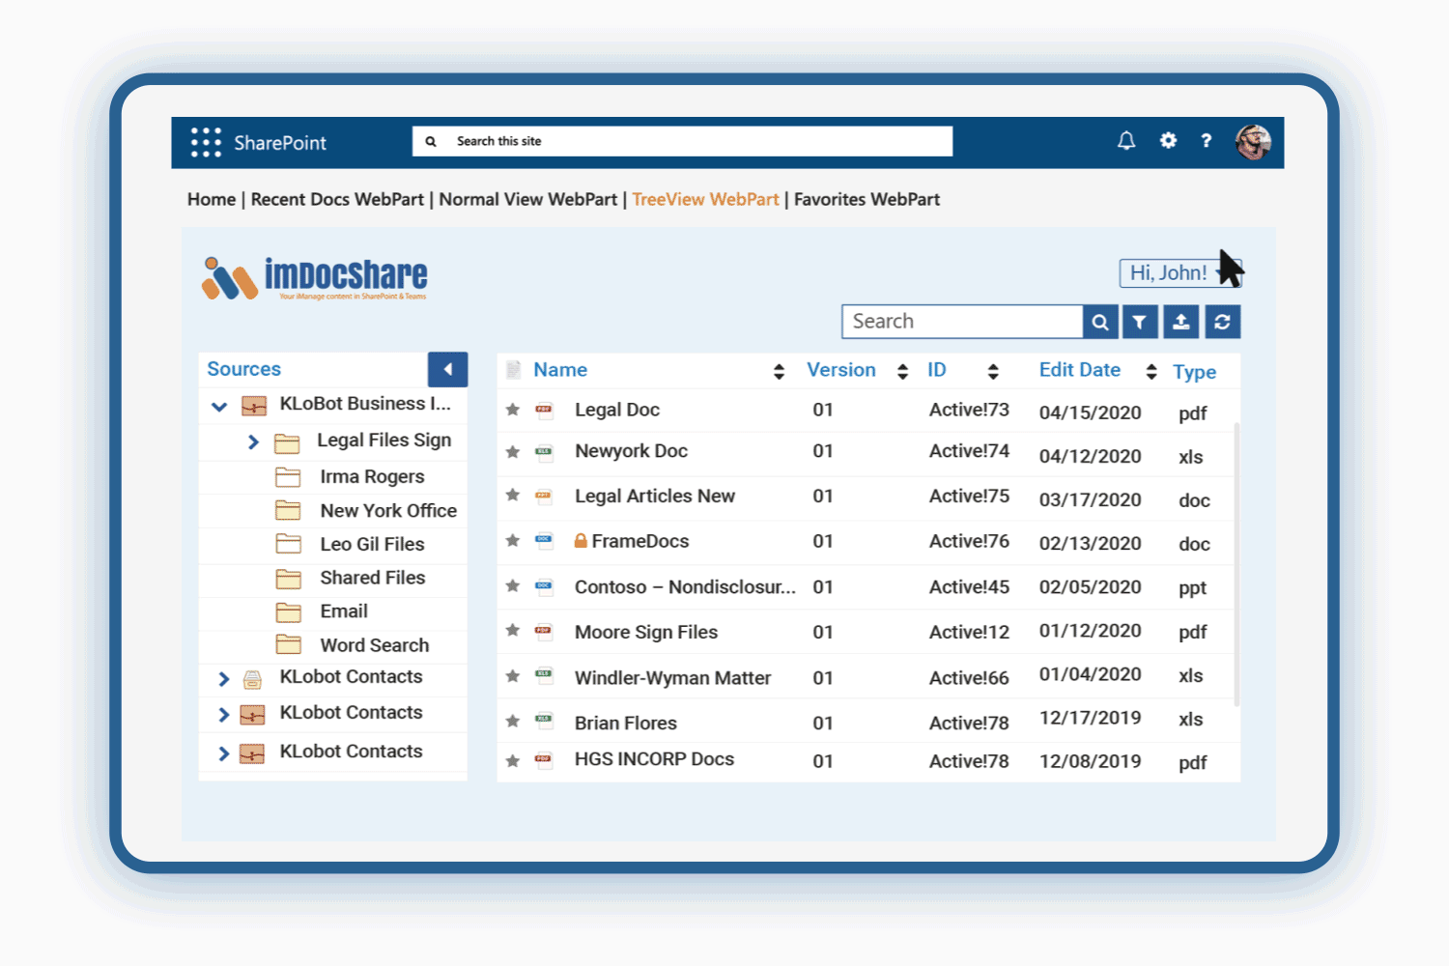This screenshot has height=966, width=1449.
Task: Open the Favorites WebPart page
Action: click(x=867, y=199)
